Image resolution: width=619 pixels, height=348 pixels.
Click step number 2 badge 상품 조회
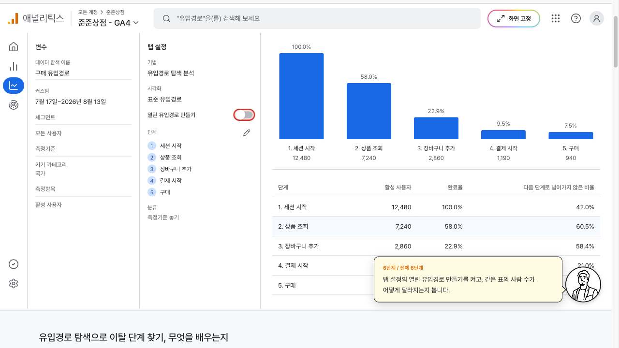pyautogui.click(x=152, y=157)
